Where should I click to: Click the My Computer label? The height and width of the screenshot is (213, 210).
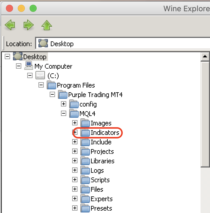[x=53, y=67]
